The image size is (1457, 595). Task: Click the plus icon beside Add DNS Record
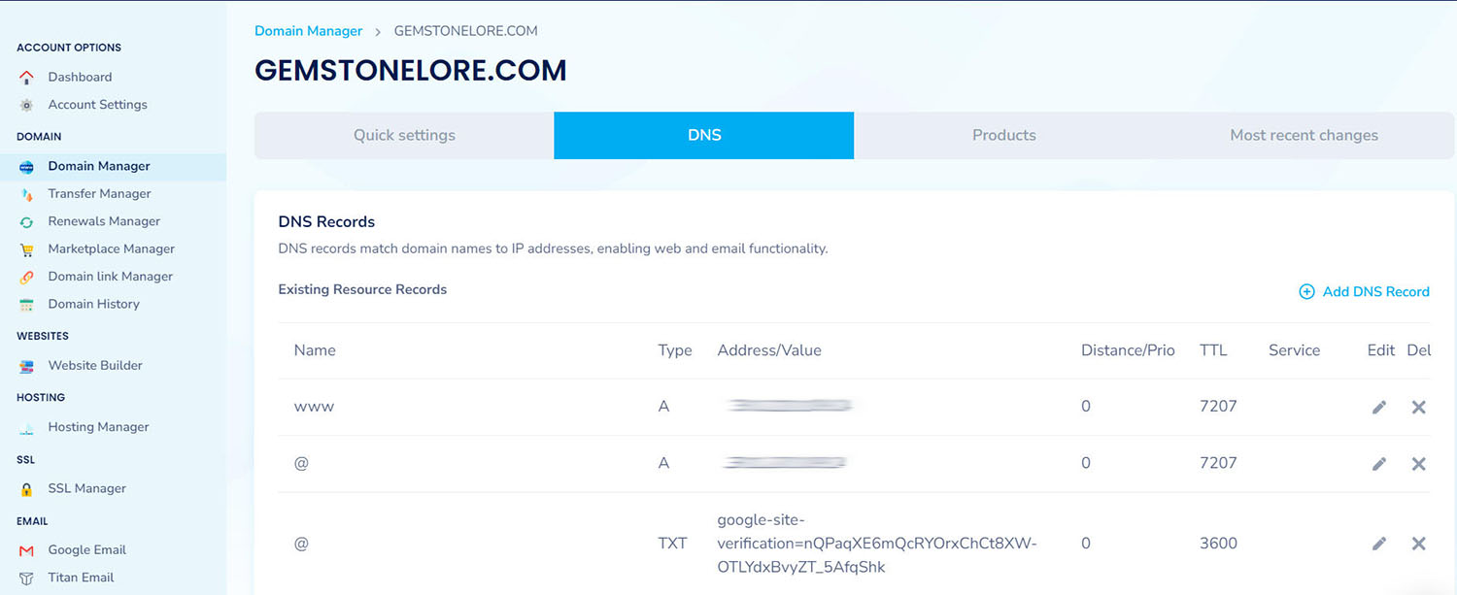[1306, 291]
